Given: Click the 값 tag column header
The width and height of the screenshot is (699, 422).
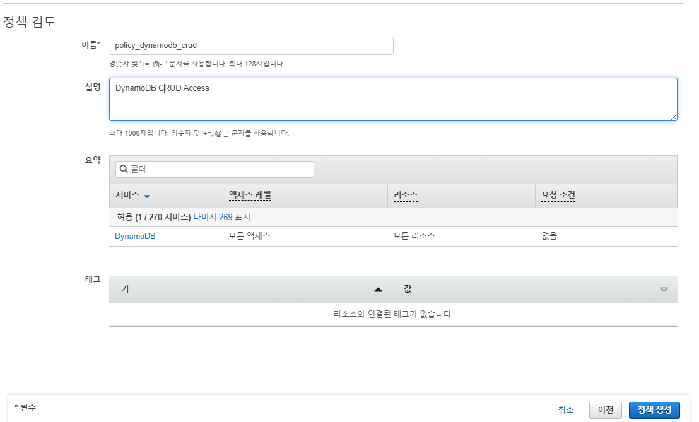Looking at the screenshot, I should [408, 289].
